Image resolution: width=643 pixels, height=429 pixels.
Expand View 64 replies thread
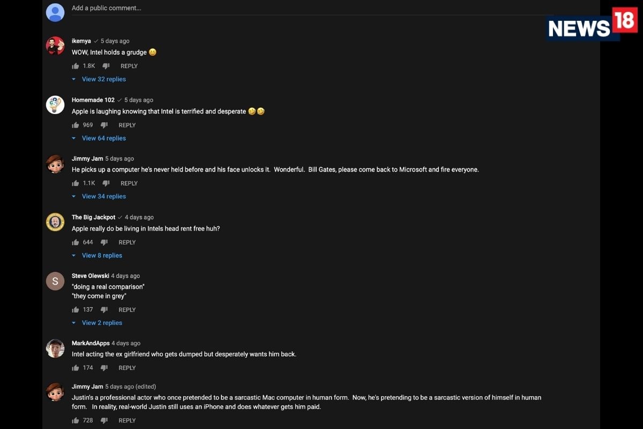pyautogui.click(x=103, y=138)
